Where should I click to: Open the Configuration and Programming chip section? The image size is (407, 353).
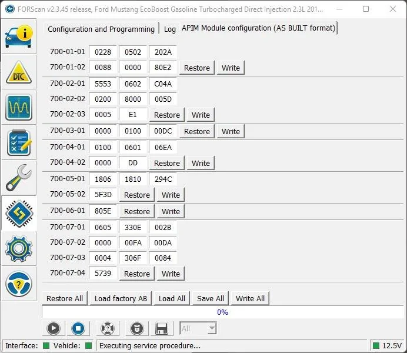pyautogui.click(x=19, y=214)
